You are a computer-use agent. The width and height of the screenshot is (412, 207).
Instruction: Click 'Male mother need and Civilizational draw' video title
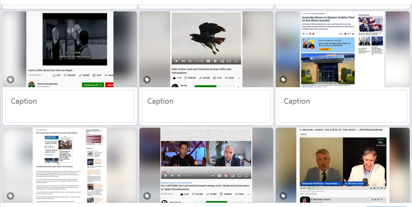pyautogui.click(x=202, y=71)
